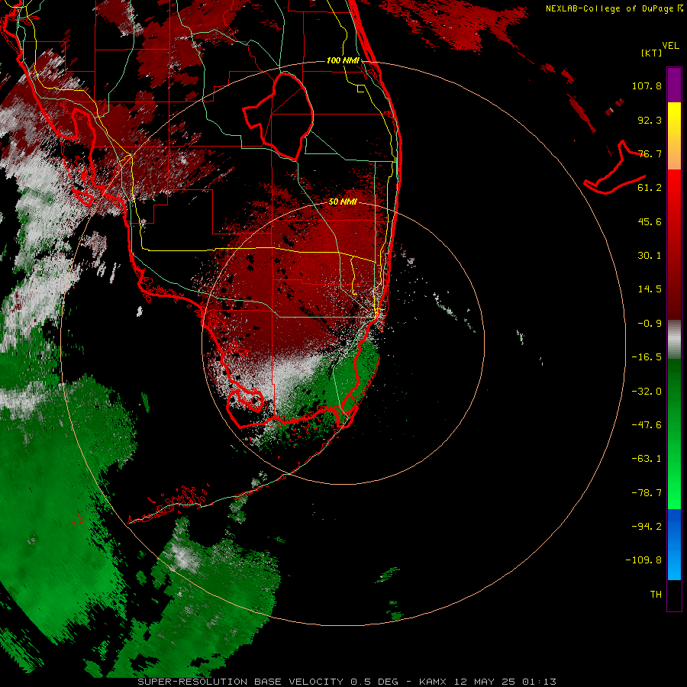
Task: Click the TH label on the legend
Action: [656, 595]
